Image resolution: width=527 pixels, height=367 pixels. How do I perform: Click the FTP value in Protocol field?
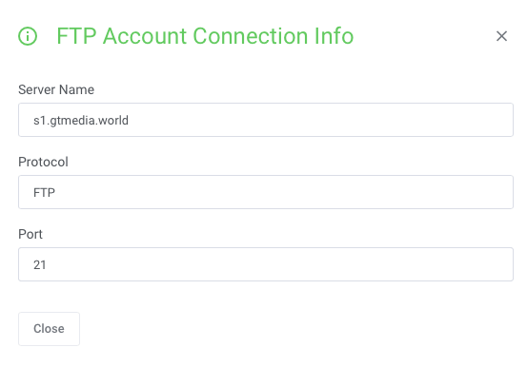pos(44,193)
